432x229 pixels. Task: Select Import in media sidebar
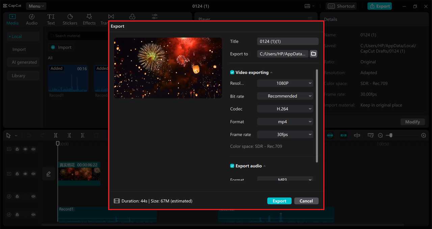(19, 49)
